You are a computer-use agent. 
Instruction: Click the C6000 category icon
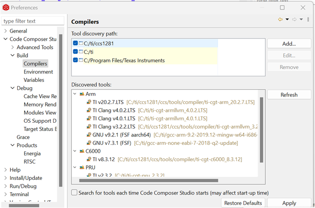pyautogui.click(x=82, y=151)
